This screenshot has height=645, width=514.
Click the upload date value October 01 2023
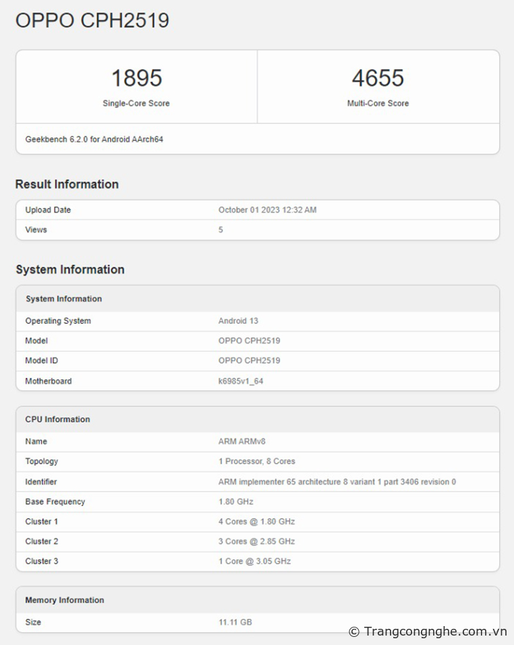click(267, 210)
